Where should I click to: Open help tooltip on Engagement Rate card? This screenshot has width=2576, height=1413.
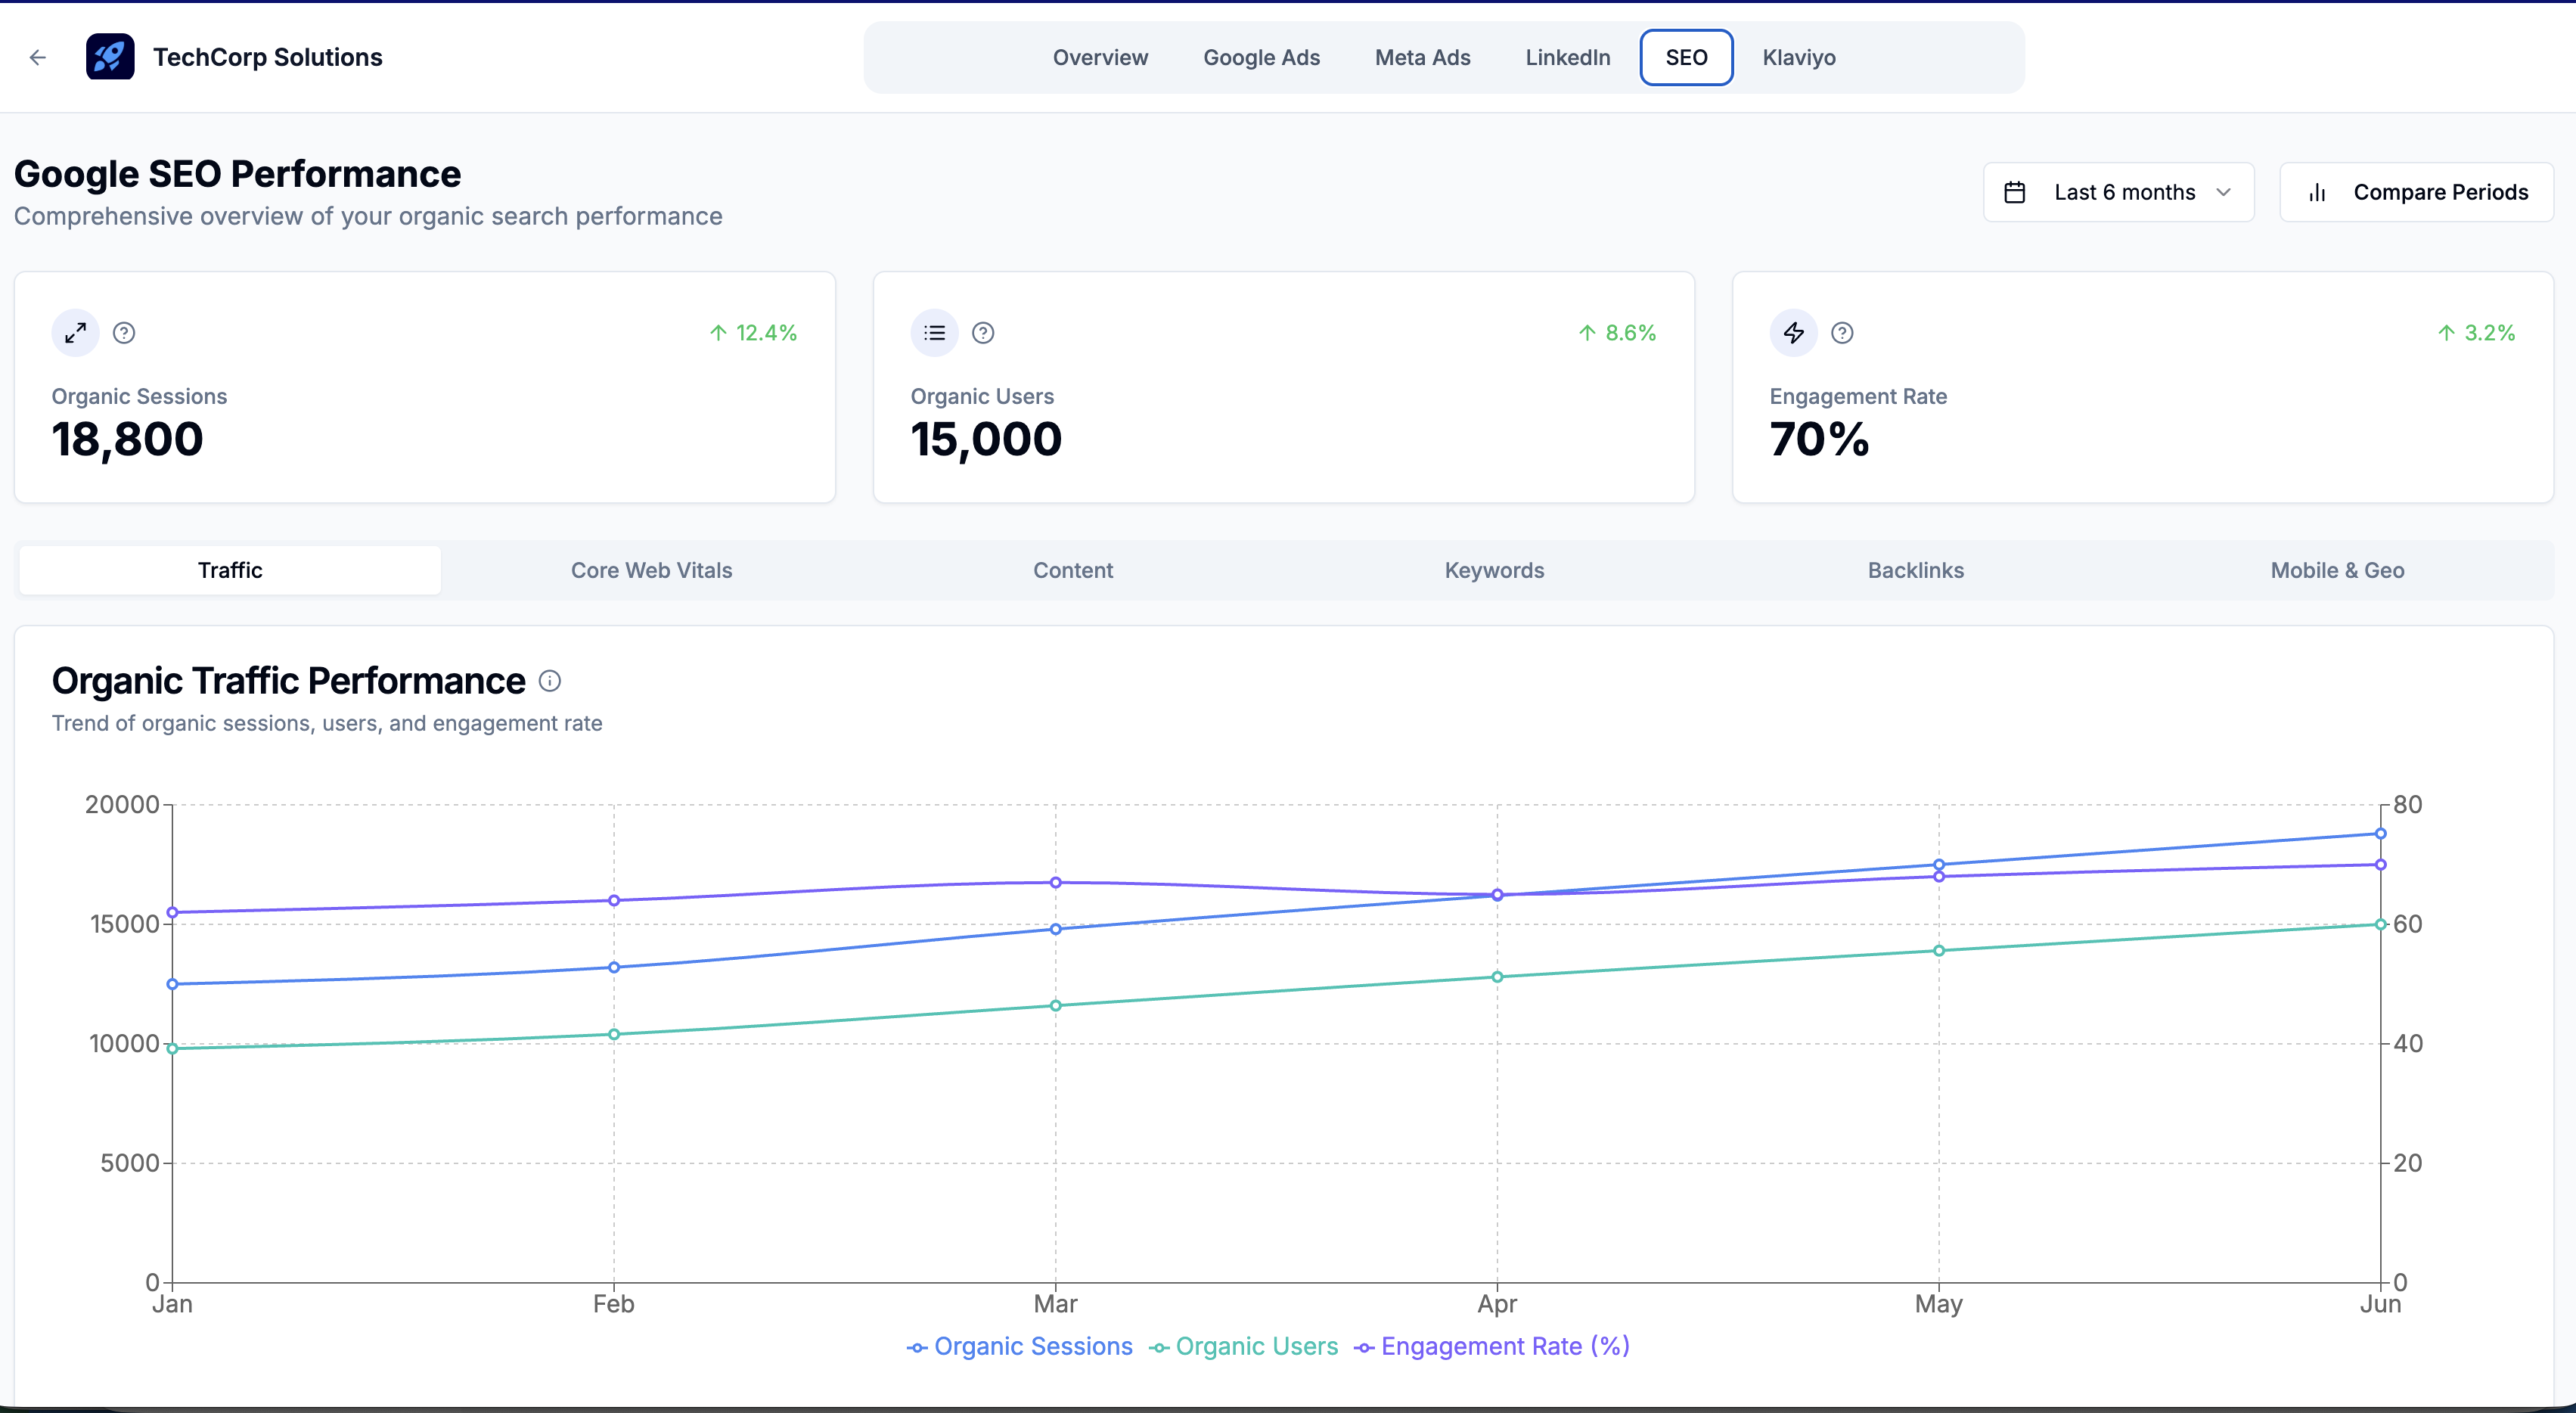pos(1842,332)
